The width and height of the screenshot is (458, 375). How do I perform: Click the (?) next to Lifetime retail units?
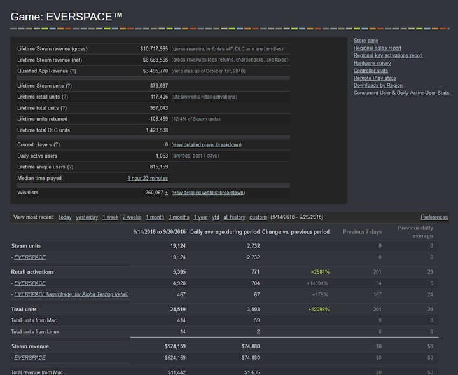[65, 97]
